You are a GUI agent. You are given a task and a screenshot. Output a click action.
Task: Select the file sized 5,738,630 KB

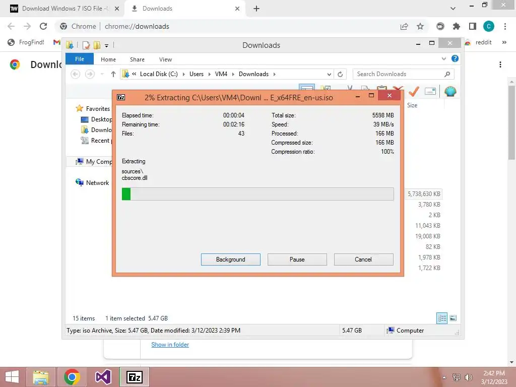tap(424, 194)
